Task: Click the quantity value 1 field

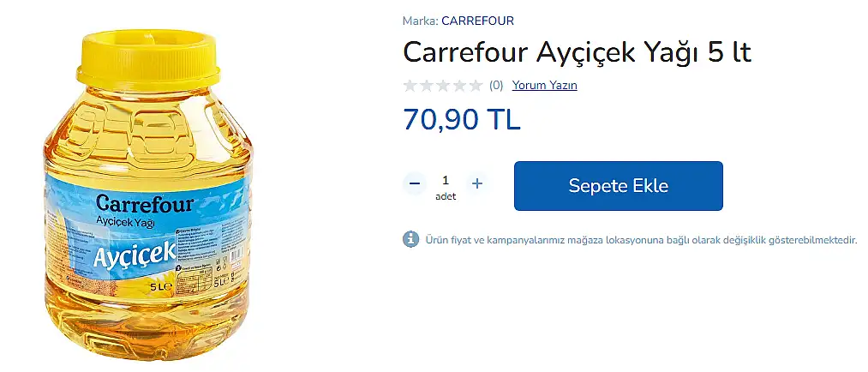Action: [x=446, y=181]
